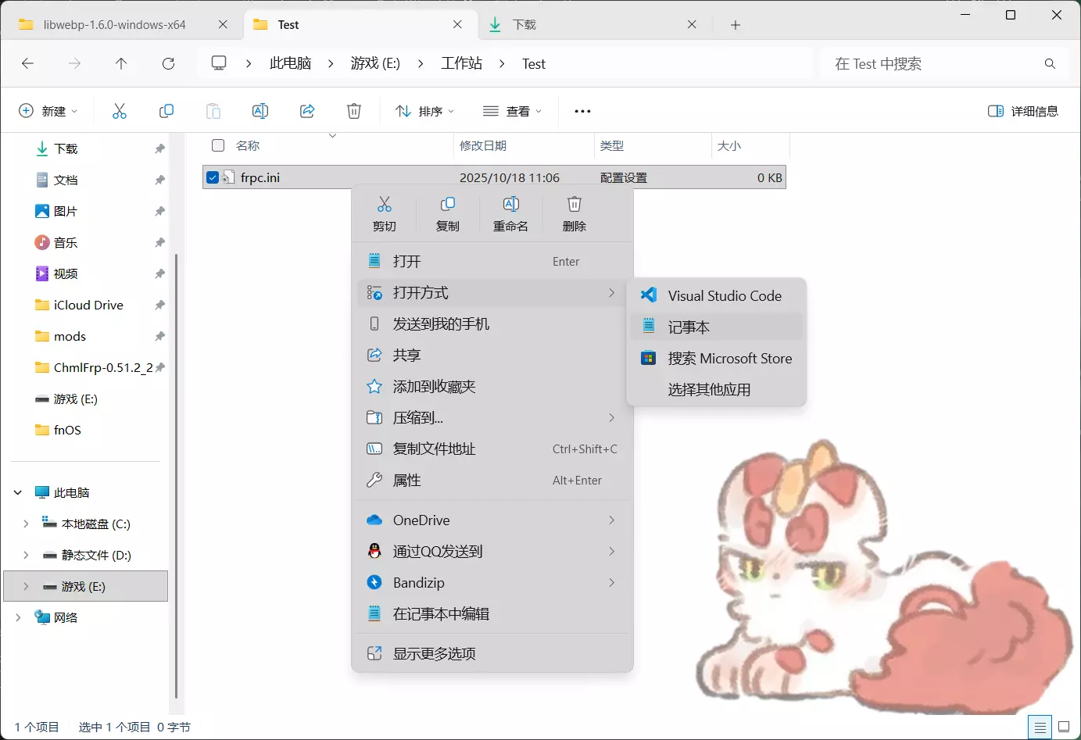Expand 本地磁盘 (C:) tree node

click(26, 524)
